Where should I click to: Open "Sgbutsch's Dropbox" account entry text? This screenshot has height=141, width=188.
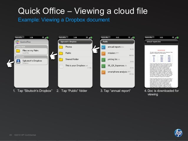pyautogui.click(x=32, y=61)
